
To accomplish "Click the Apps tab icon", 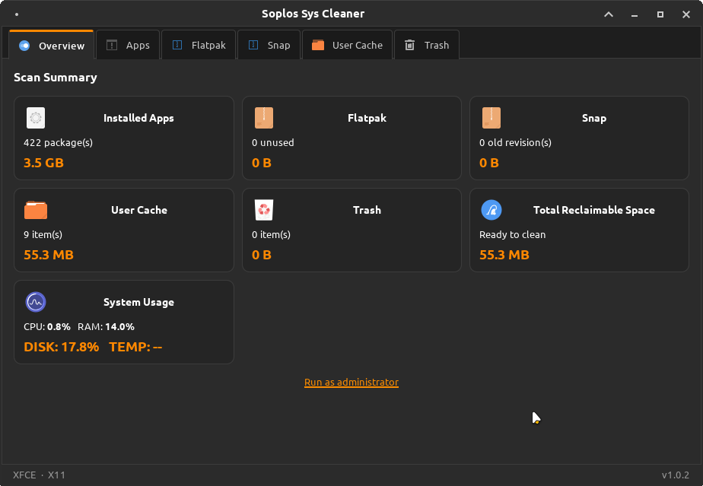I will pos(112,45).
